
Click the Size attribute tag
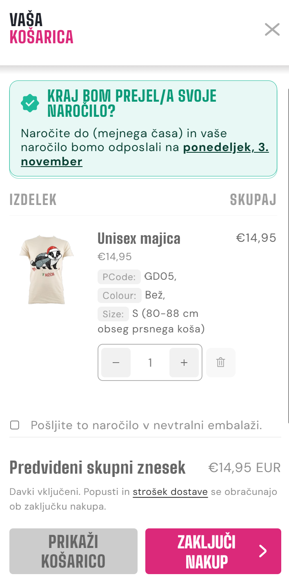(x=113, y=314)
